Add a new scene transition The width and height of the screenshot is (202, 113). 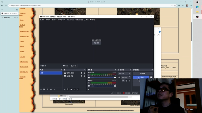tap(123, 81)
